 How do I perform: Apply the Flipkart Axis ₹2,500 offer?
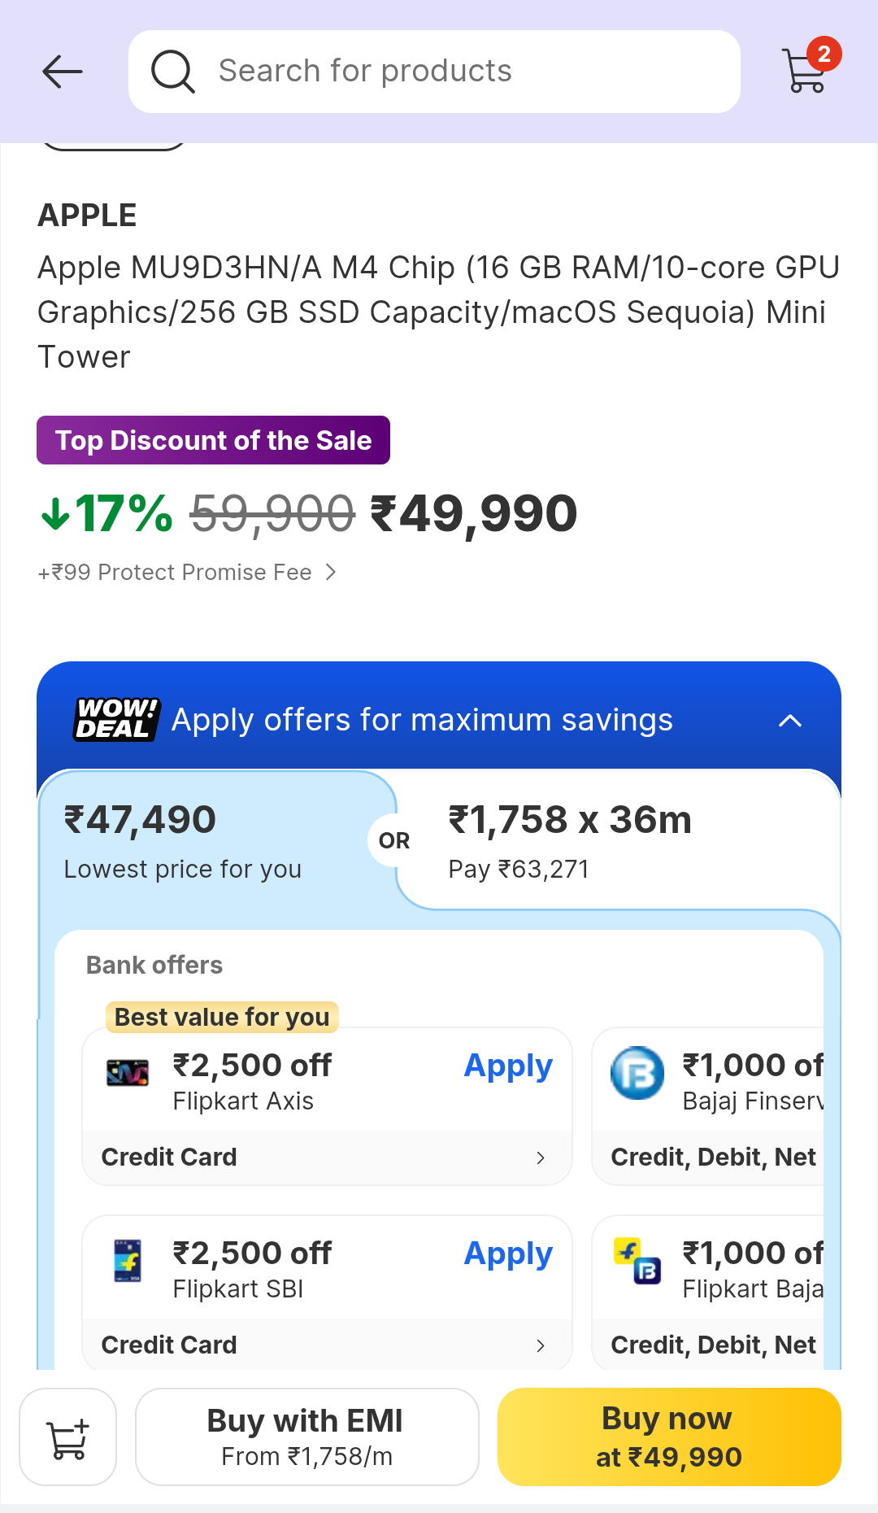click(507, 1066)
